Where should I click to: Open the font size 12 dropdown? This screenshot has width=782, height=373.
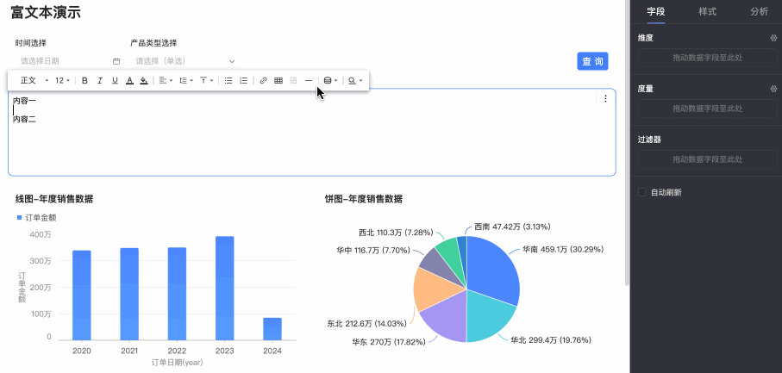point(62,80)
